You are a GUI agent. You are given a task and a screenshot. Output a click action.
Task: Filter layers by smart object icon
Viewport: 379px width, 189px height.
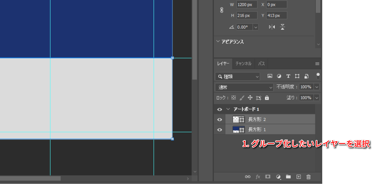(306, 76)
